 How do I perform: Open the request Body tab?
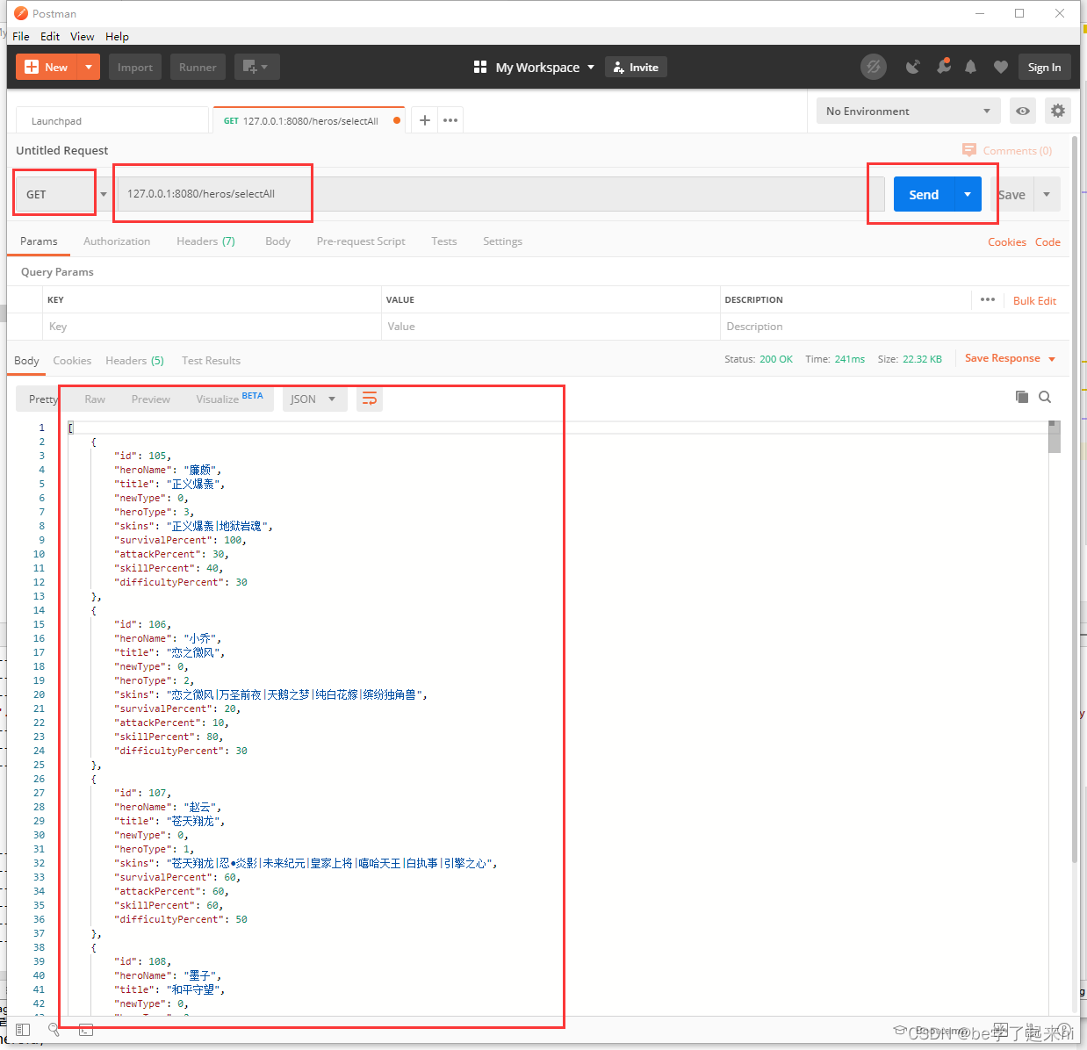click(x=277, y=241)
